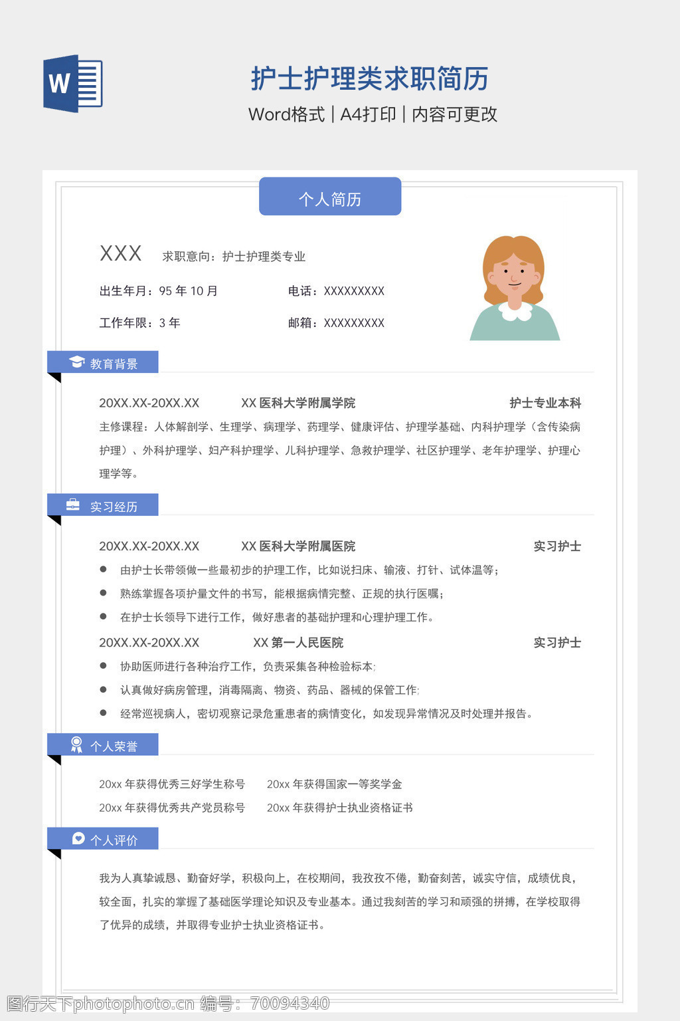Image resolution: width=680 pixels, height=1021 pixels.
Task: Click the 护士专业本科 degree label
Action: click(545, 403)
